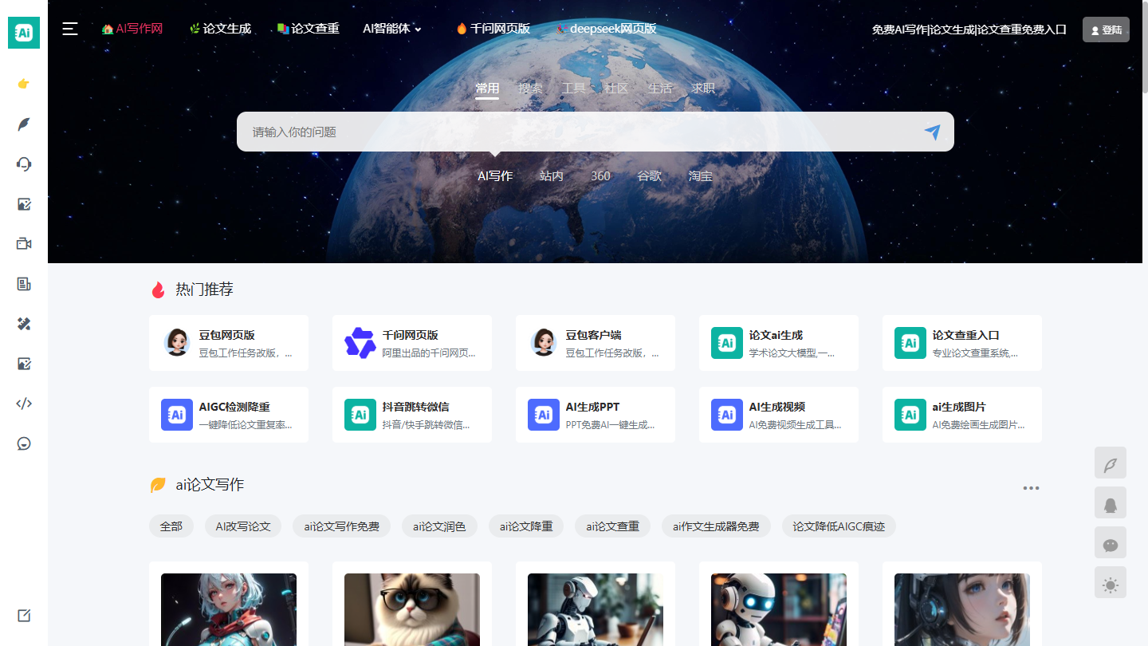Screen dimensions: 1148x646
Task: Select the 谷歌 search engine option
Action: point(650,175)
